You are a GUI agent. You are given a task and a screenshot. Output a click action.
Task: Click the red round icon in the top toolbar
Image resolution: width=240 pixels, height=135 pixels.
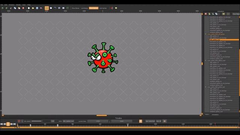coord(23,8)
